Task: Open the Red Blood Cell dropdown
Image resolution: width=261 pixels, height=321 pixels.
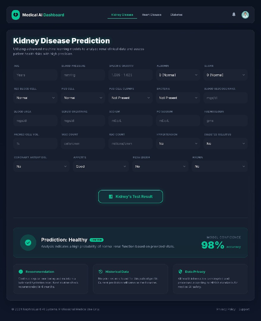Action: click(35, 98)
